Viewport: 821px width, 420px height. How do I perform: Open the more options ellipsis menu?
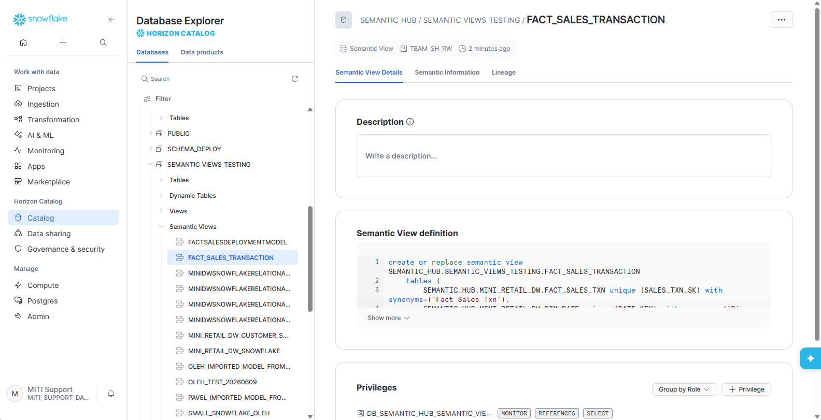782,20
